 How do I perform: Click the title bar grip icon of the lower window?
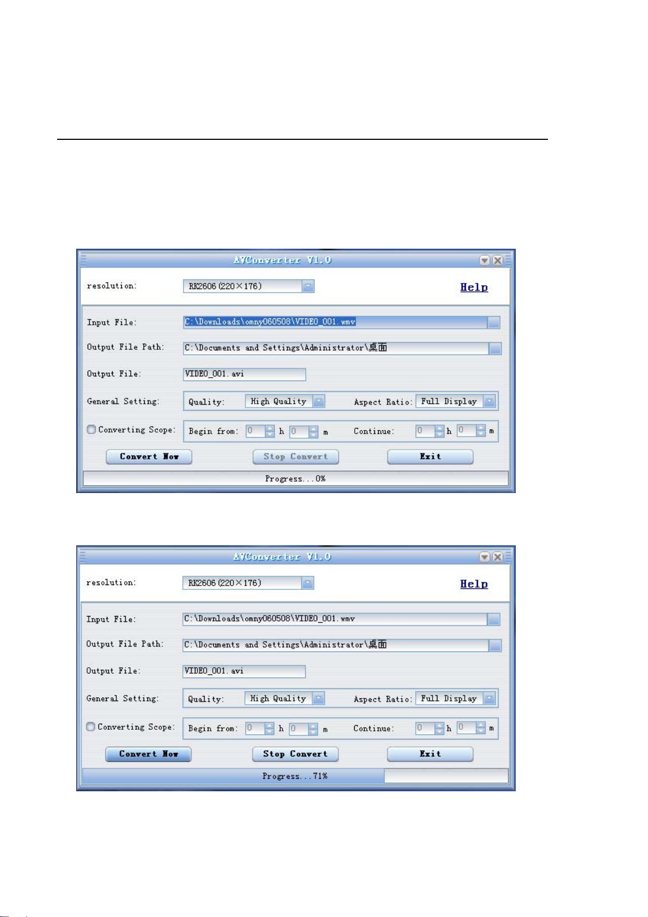(83, 557)
